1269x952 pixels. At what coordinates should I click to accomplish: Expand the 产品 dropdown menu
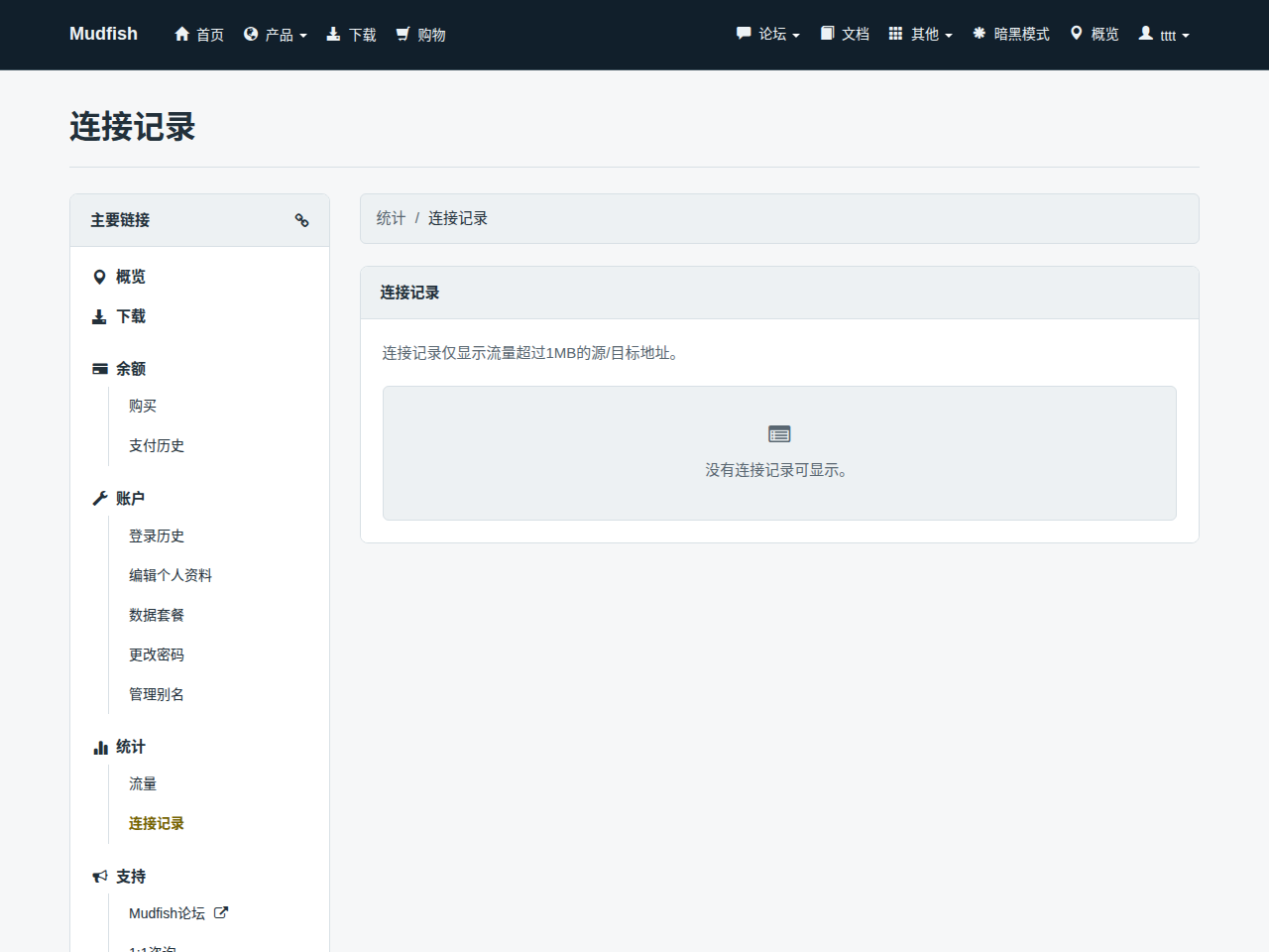click(x=276, y=35)
